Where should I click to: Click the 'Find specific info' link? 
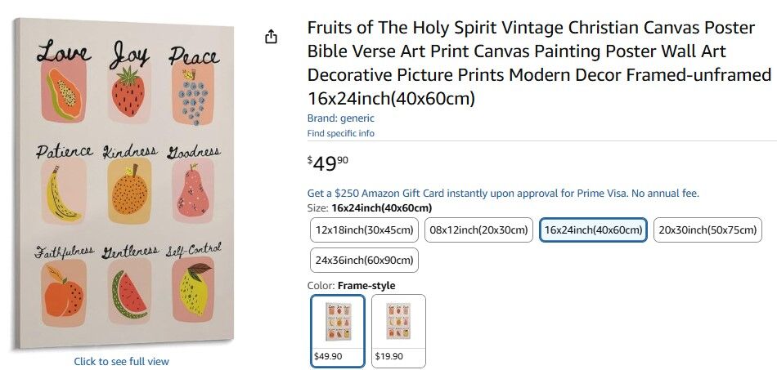pos(340,133)
